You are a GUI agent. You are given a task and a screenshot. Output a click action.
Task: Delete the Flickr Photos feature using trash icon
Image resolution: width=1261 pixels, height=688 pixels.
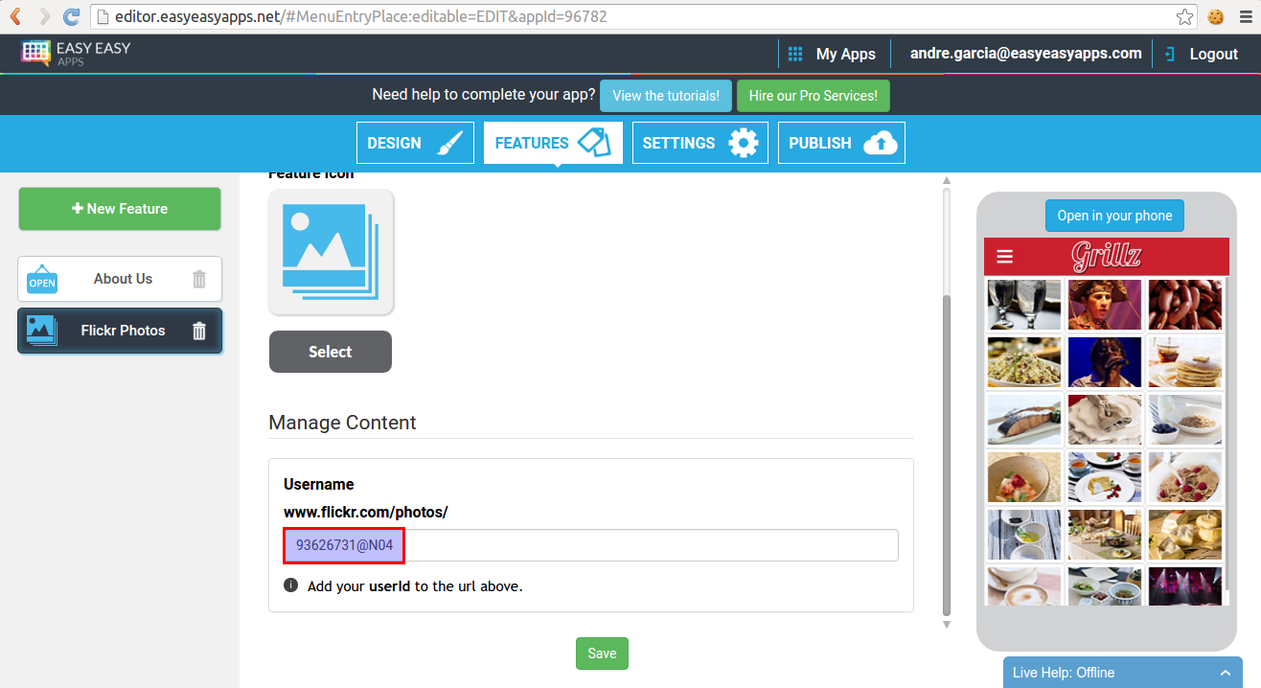[x=198, y=331]
